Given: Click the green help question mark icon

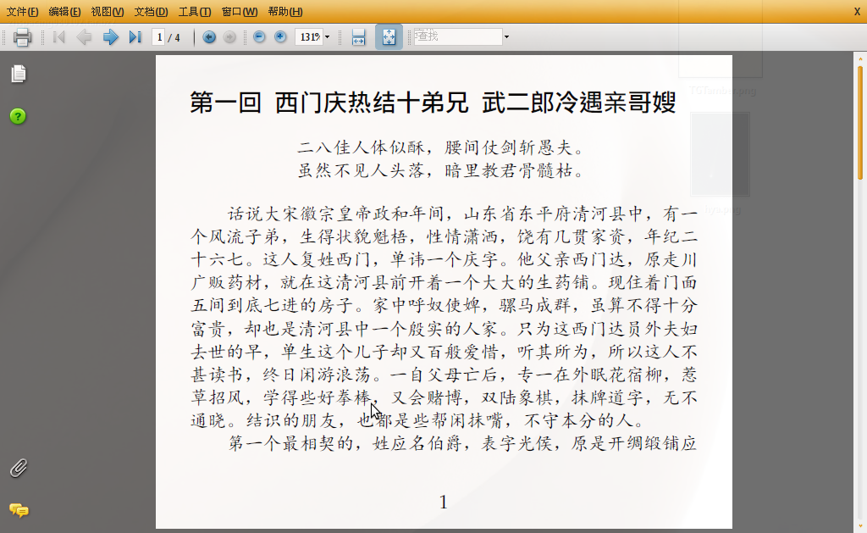Looking at the screenshot, I should click(18, 116).
